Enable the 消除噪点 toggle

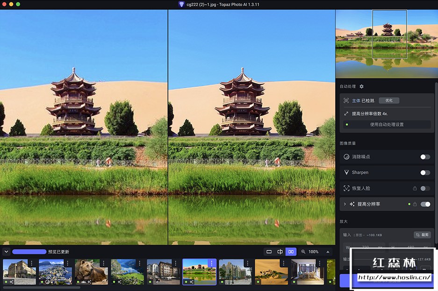pyautogui.click(x=425, y=157)
